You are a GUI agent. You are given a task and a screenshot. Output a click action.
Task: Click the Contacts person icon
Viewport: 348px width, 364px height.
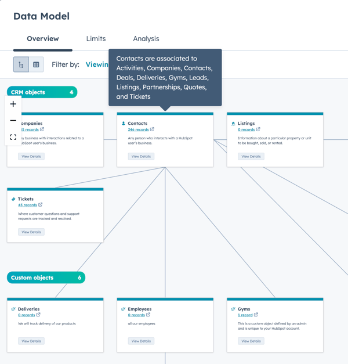coord(124,123)
